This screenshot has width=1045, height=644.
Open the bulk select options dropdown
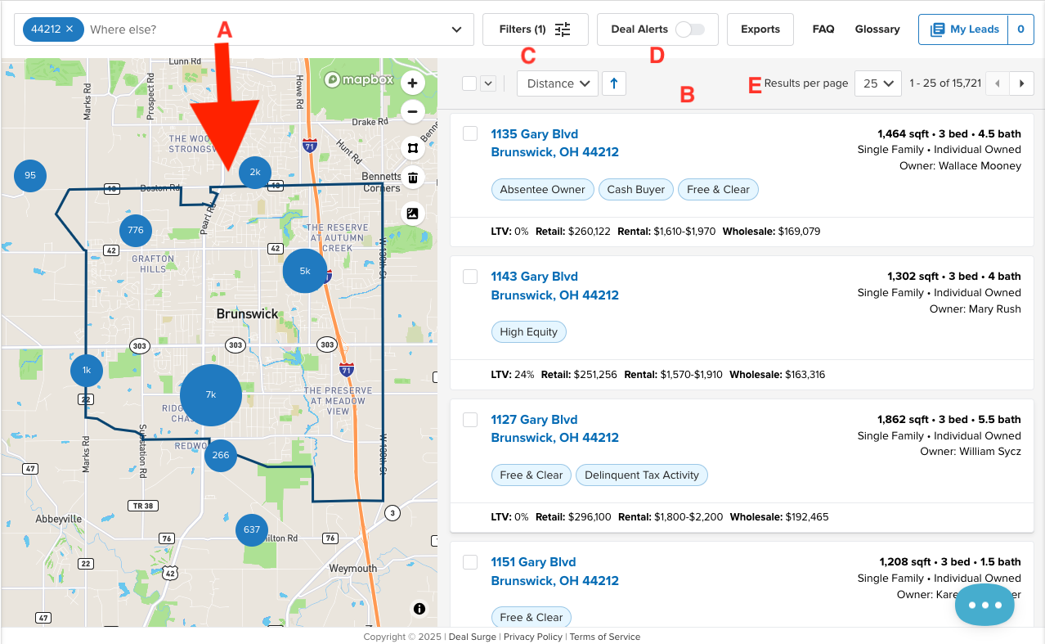pyautogui.click(x=488, y=83)
